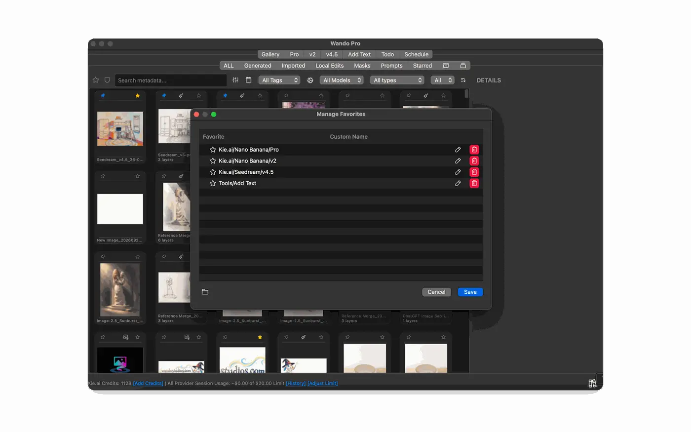
Task: Open the All Tags dropdown
Action: tap(279, 80)
